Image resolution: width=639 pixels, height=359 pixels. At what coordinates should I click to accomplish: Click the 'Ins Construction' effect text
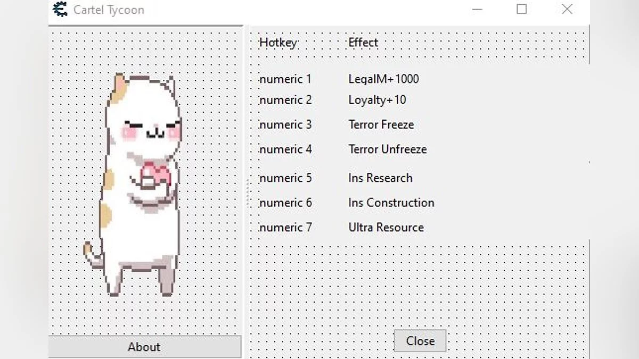click(x=391, y=203)
